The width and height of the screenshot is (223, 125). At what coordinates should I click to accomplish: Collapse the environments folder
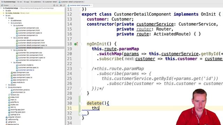[x=6, y=87]
